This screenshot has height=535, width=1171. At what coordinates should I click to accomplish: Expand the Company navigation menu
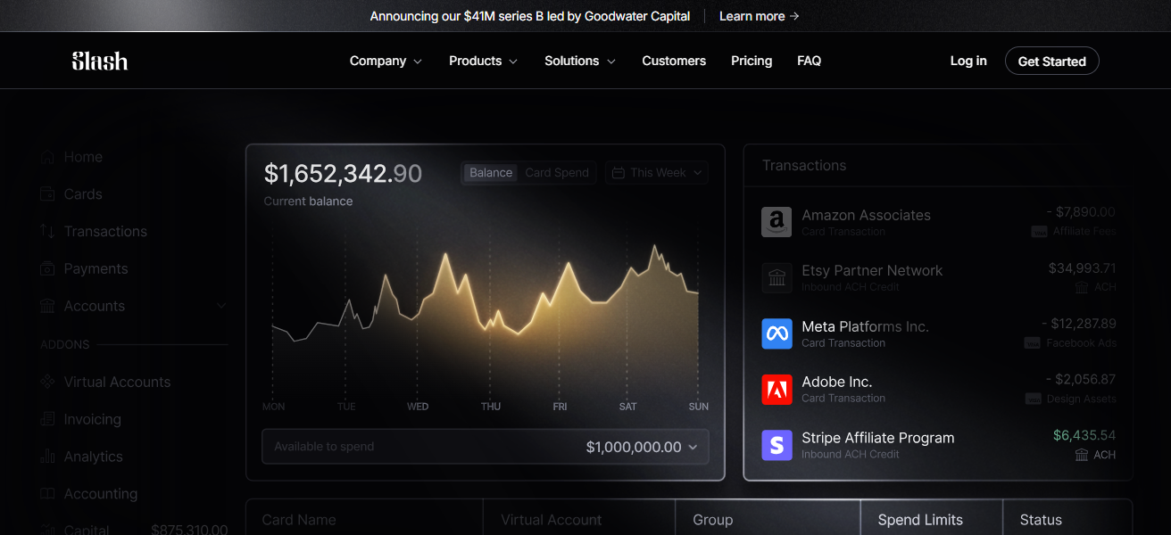385,61
